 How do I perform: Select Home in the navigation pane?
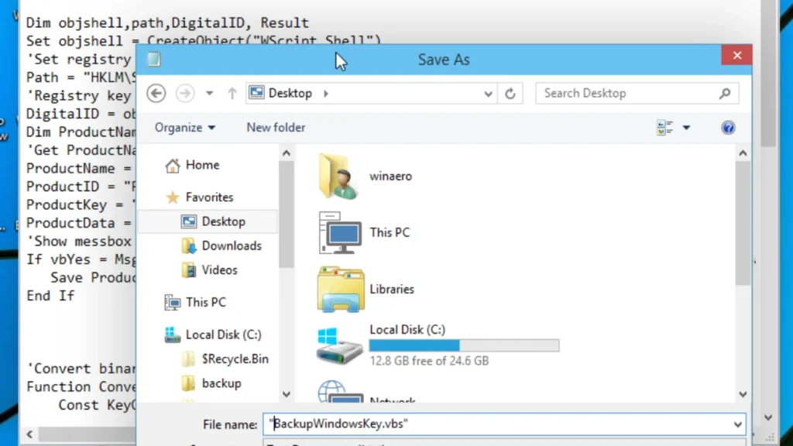(x=201, y=165)
